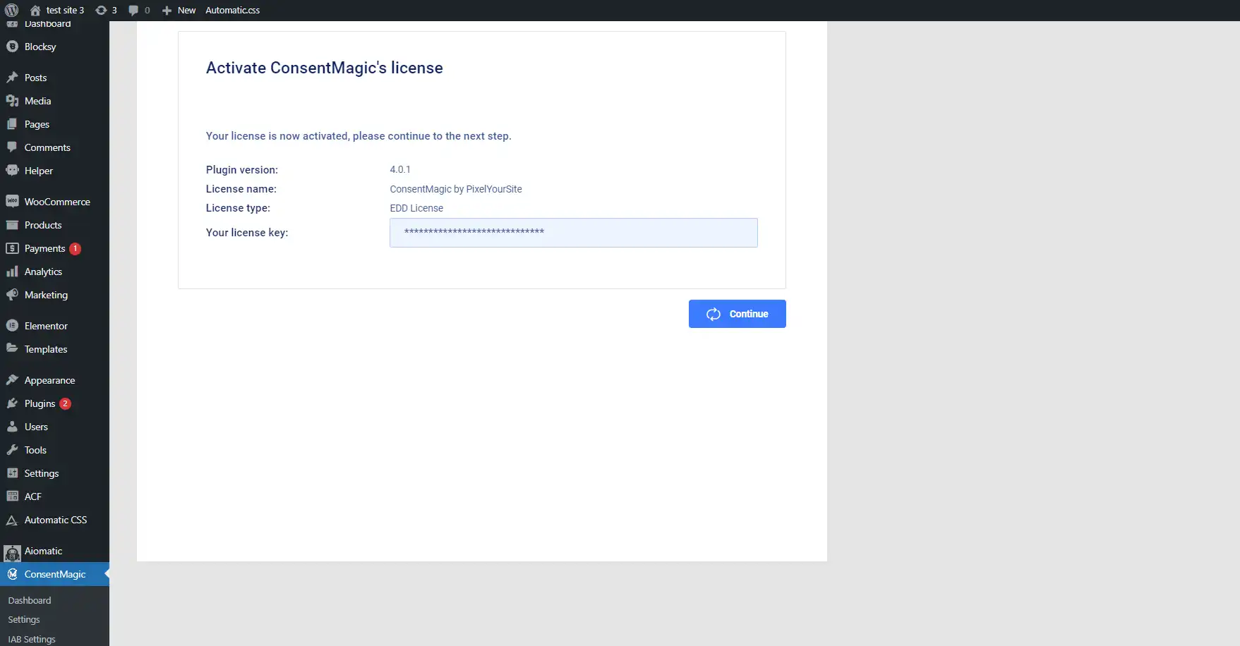The image size is (1240, 646).
Task: Open Automatic CSS via its triangle icon
Action: tap(12, 520)
